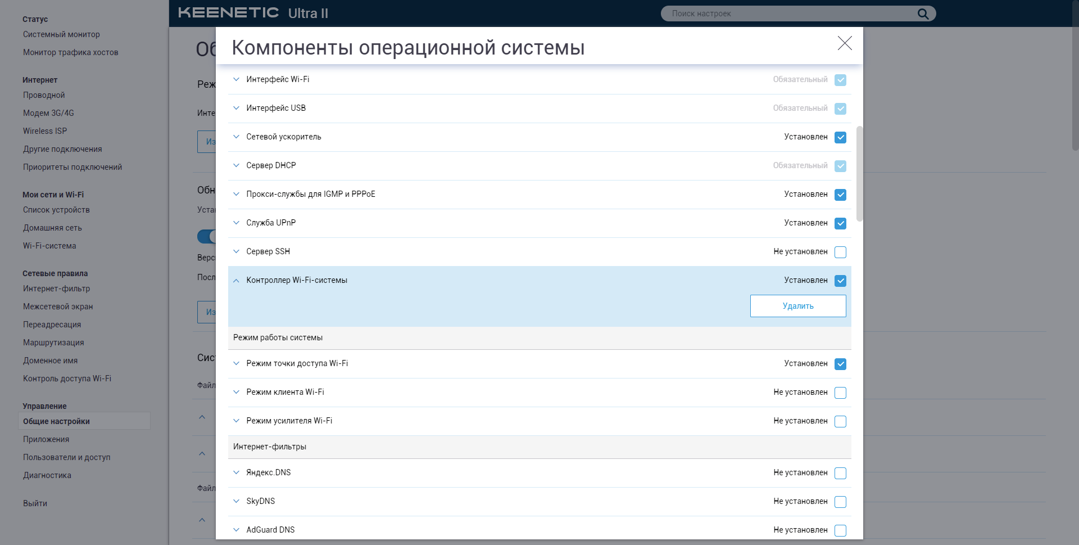Expand the Режим клиента Wi-Fi row
Screen dimensions: 1079x545
236,392
